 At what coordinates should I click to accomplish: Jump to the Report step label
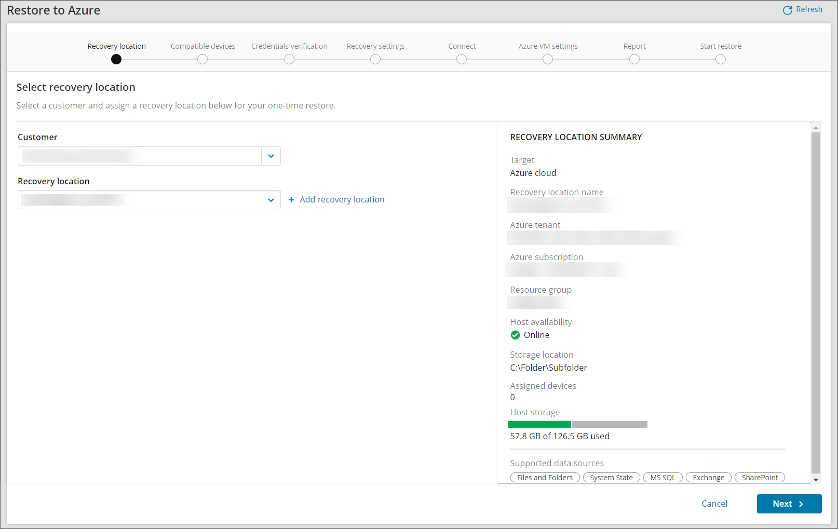point(634,46)
